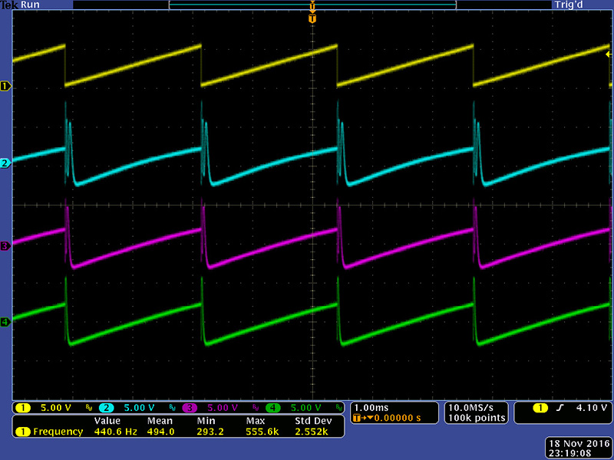Select channel 2 badge in readout bar
Image resolution: width=614 pixels, height=460 pixels.
click(106, 408)
